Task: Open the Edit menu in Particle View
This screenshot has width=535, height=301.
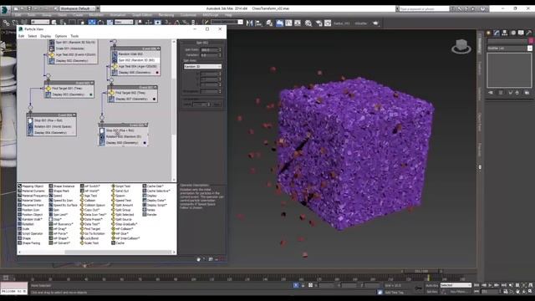Action: pos(21,36)
